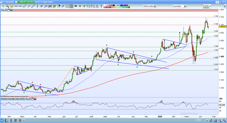Open the Prix panel label settings
Image resolution: width=227 pixels, height=123 pixels.
pos(6,10)
